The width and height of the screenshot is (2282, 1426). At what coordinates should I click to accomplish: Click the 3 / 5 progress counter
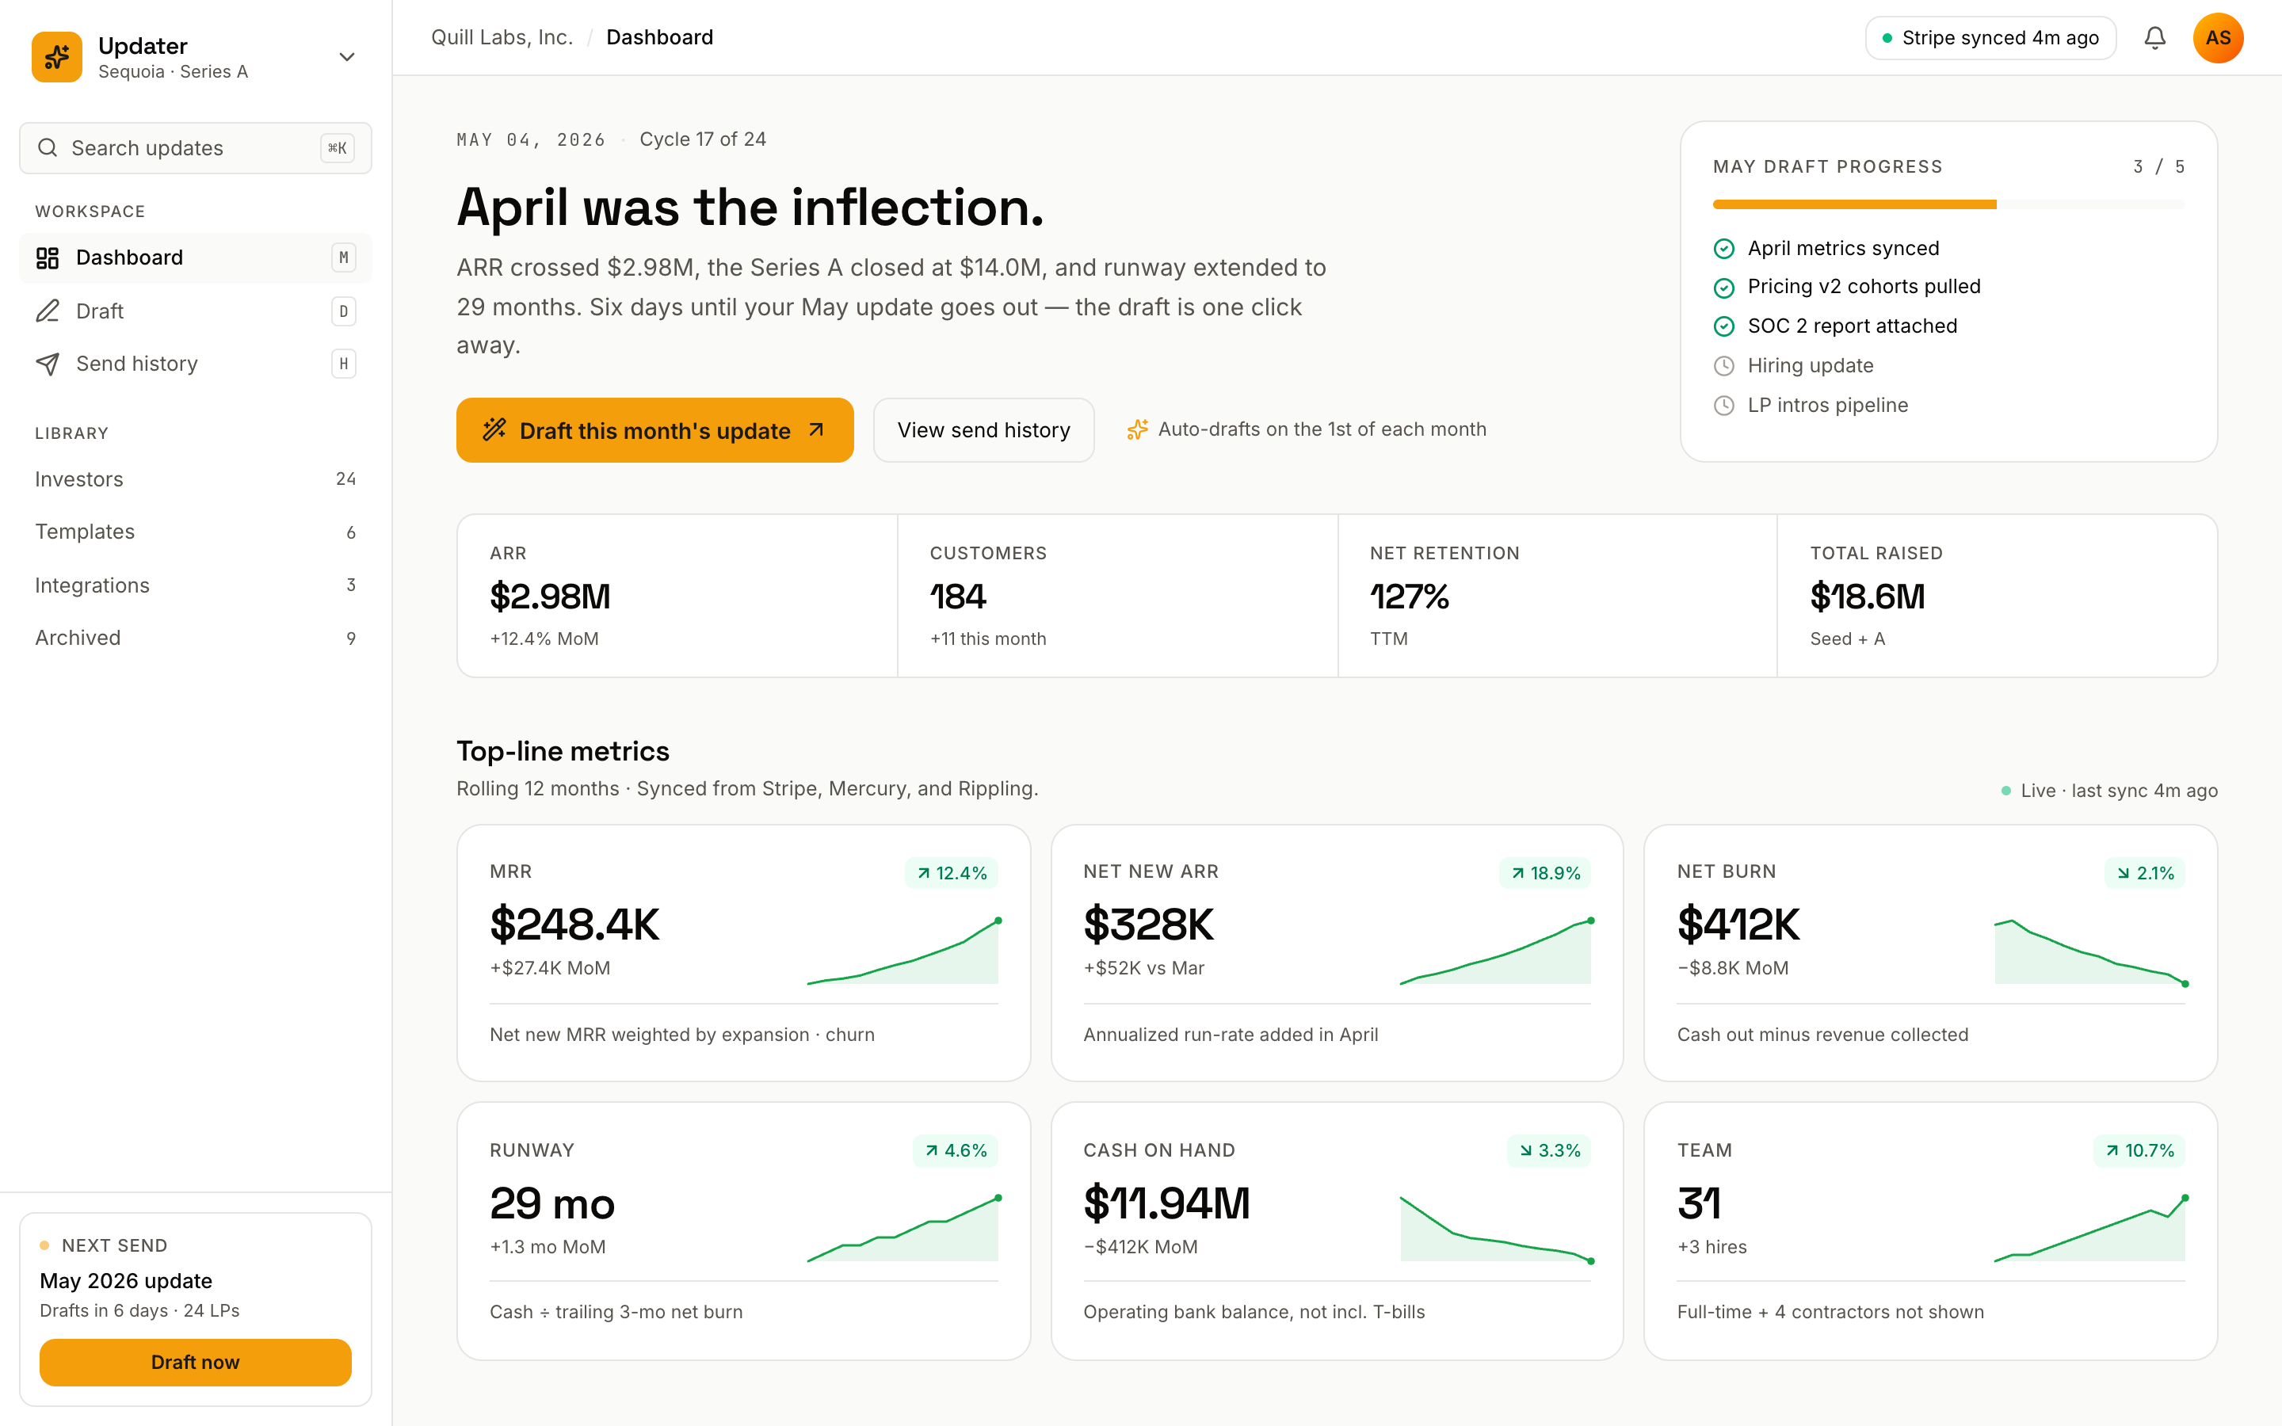tap(2158, 167)
